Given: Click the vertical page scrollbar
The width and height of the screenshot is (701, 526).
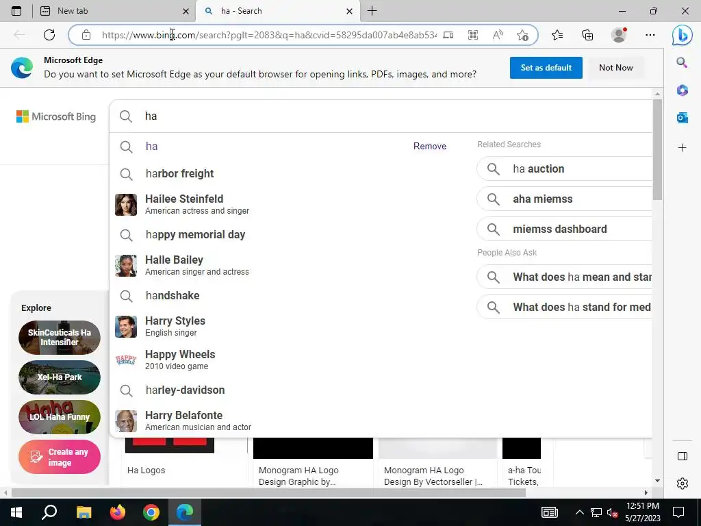Looking at the screenshot, I should (657, 150).
